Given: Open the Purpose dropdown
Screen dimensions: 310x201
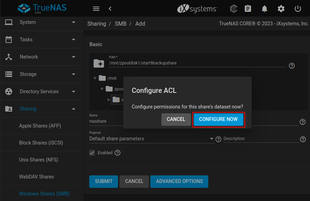Looking at the screenshot, I should 211,139.
